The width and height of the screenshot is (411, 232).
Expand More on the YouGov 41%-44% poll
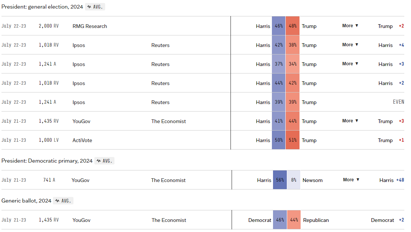pos(350,121)
